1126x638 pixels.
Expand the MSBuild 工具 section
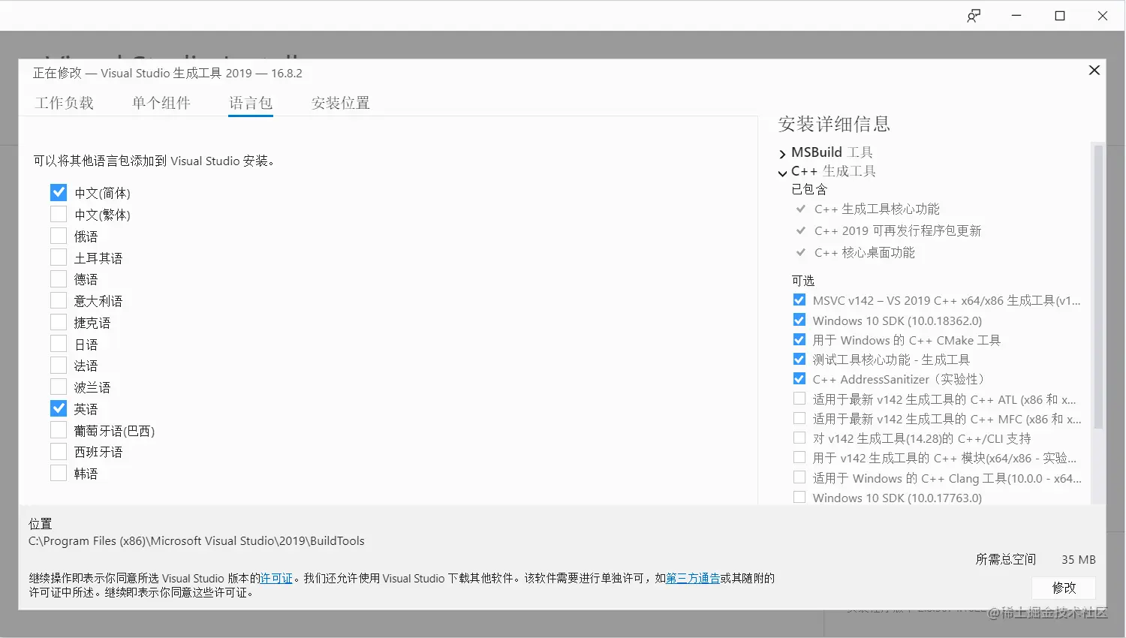(782, 153)
